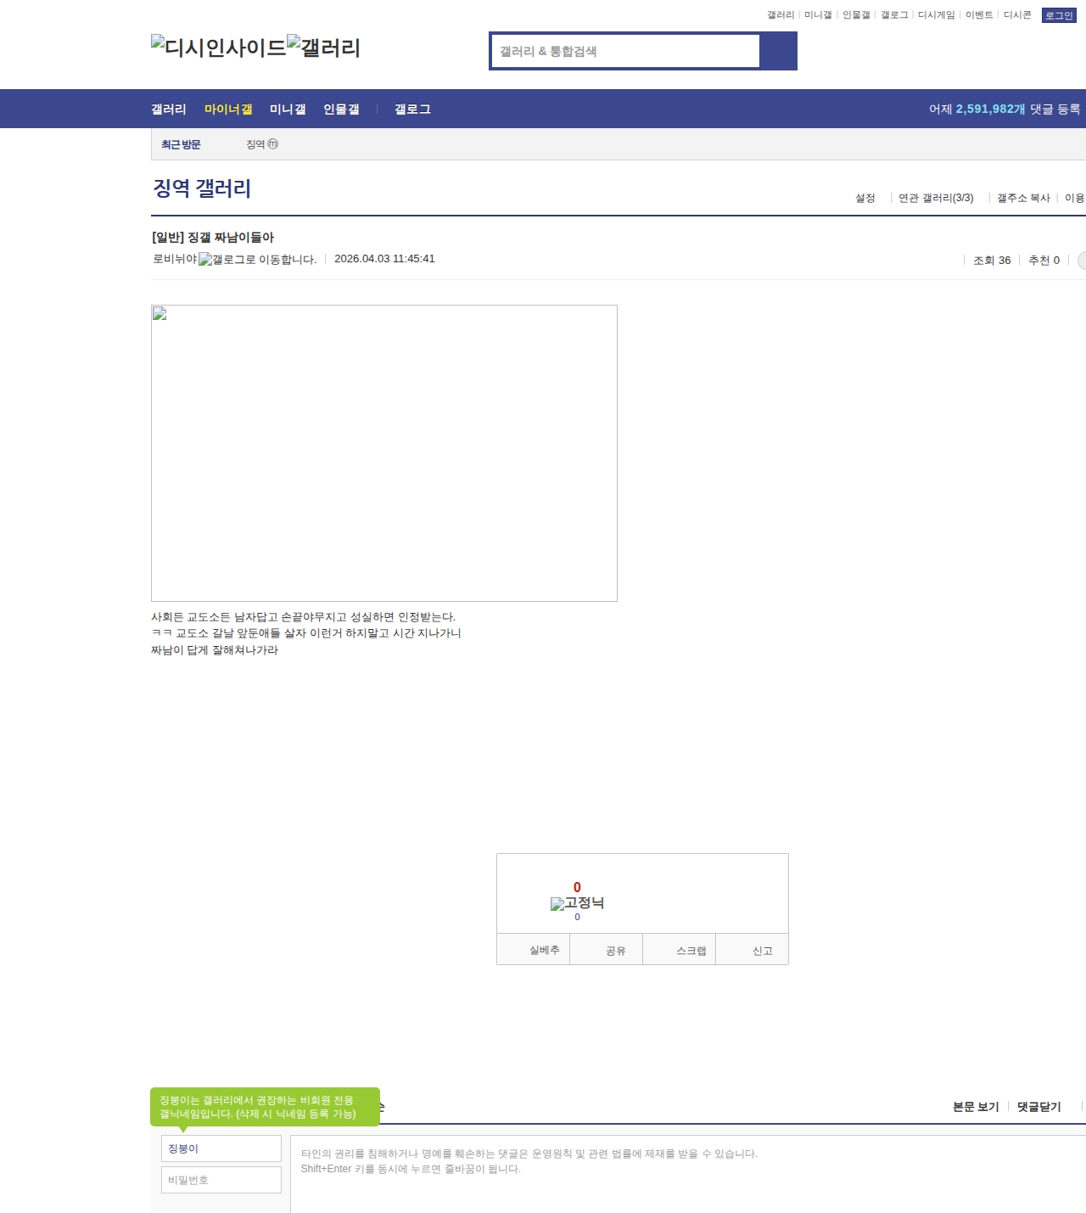Click the blue search button
1086x1213 pixels.
[x=778, y=51]
